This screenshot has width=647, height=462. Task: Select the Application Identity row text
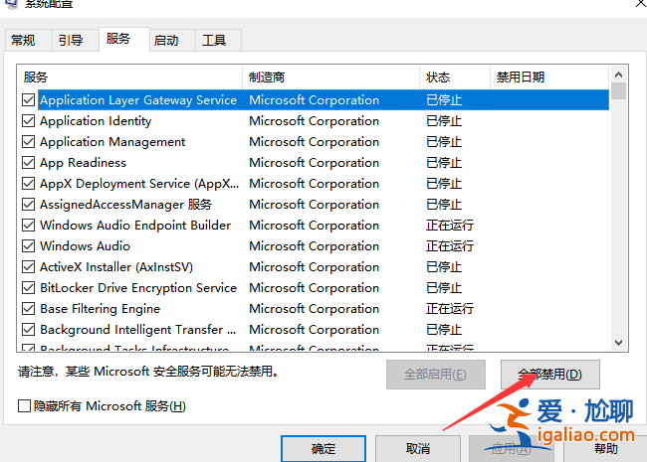(x=96, y=121)
